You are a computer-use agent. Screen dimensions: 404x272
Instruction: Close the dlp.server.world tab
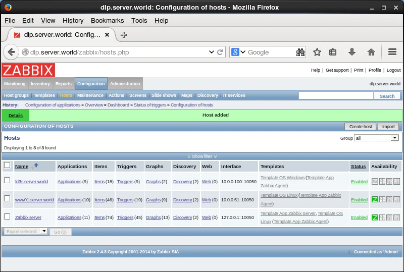point(107,34)
